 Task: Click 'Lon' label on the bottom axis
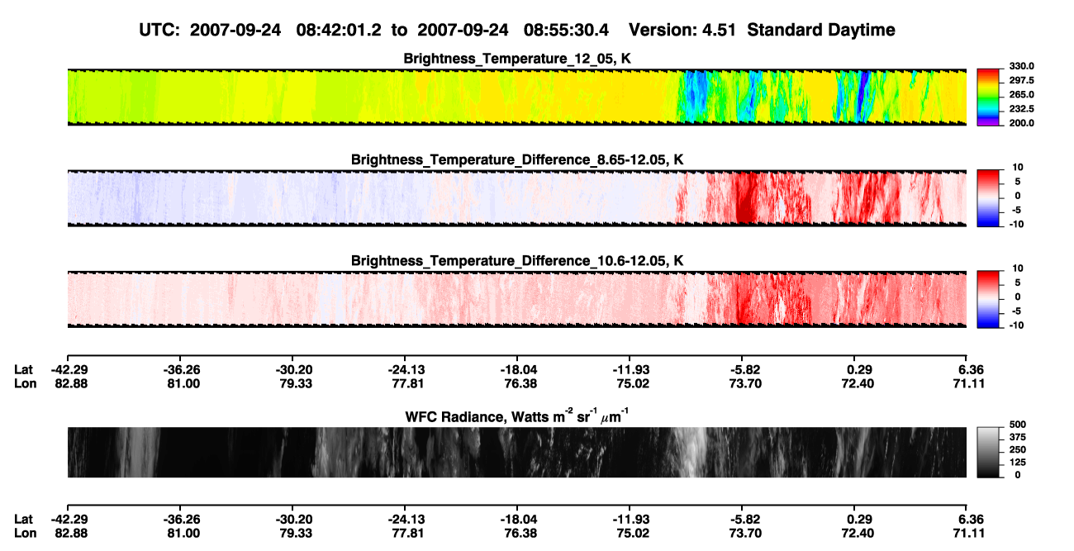tap(24, 533)
